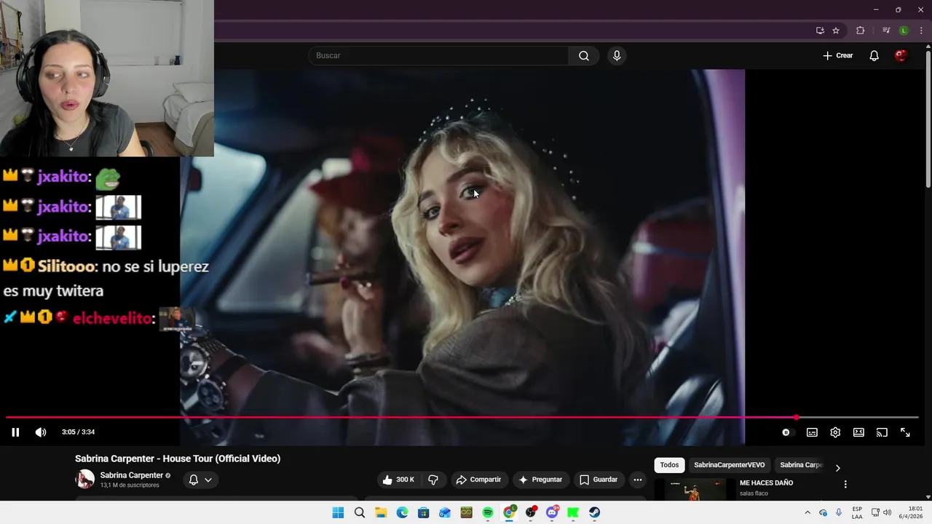Viewport: 932px width, 524px height.
Task: Open Discord from the taskbar
Action: pos(552,512)
